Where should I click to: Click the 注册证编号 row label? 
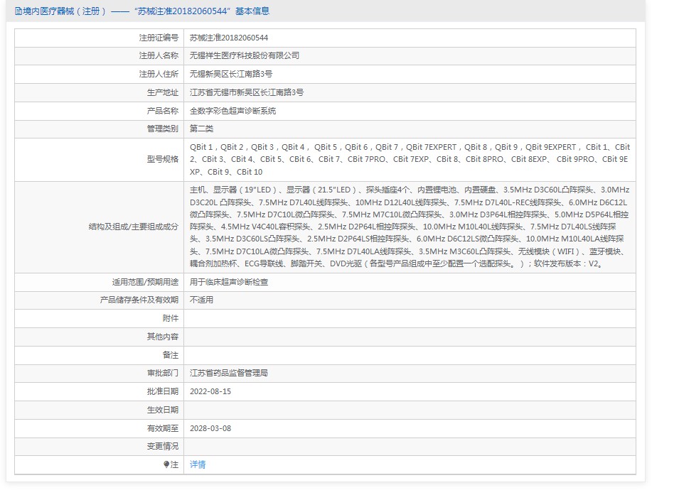(x=159, y=38)
